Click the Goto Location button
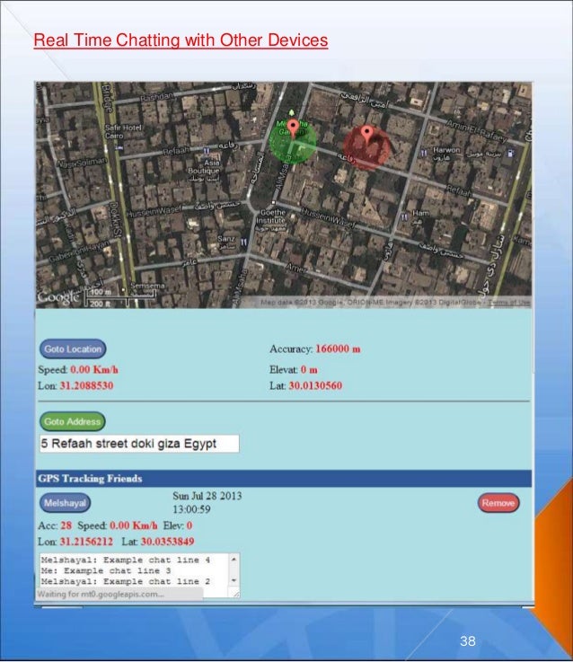 (73, 349)
